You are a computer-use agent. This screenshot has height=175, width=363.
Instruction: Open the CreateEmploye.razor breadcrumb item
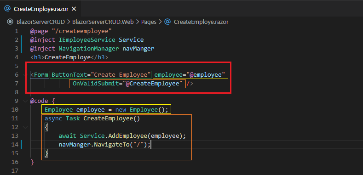[201, 22]
